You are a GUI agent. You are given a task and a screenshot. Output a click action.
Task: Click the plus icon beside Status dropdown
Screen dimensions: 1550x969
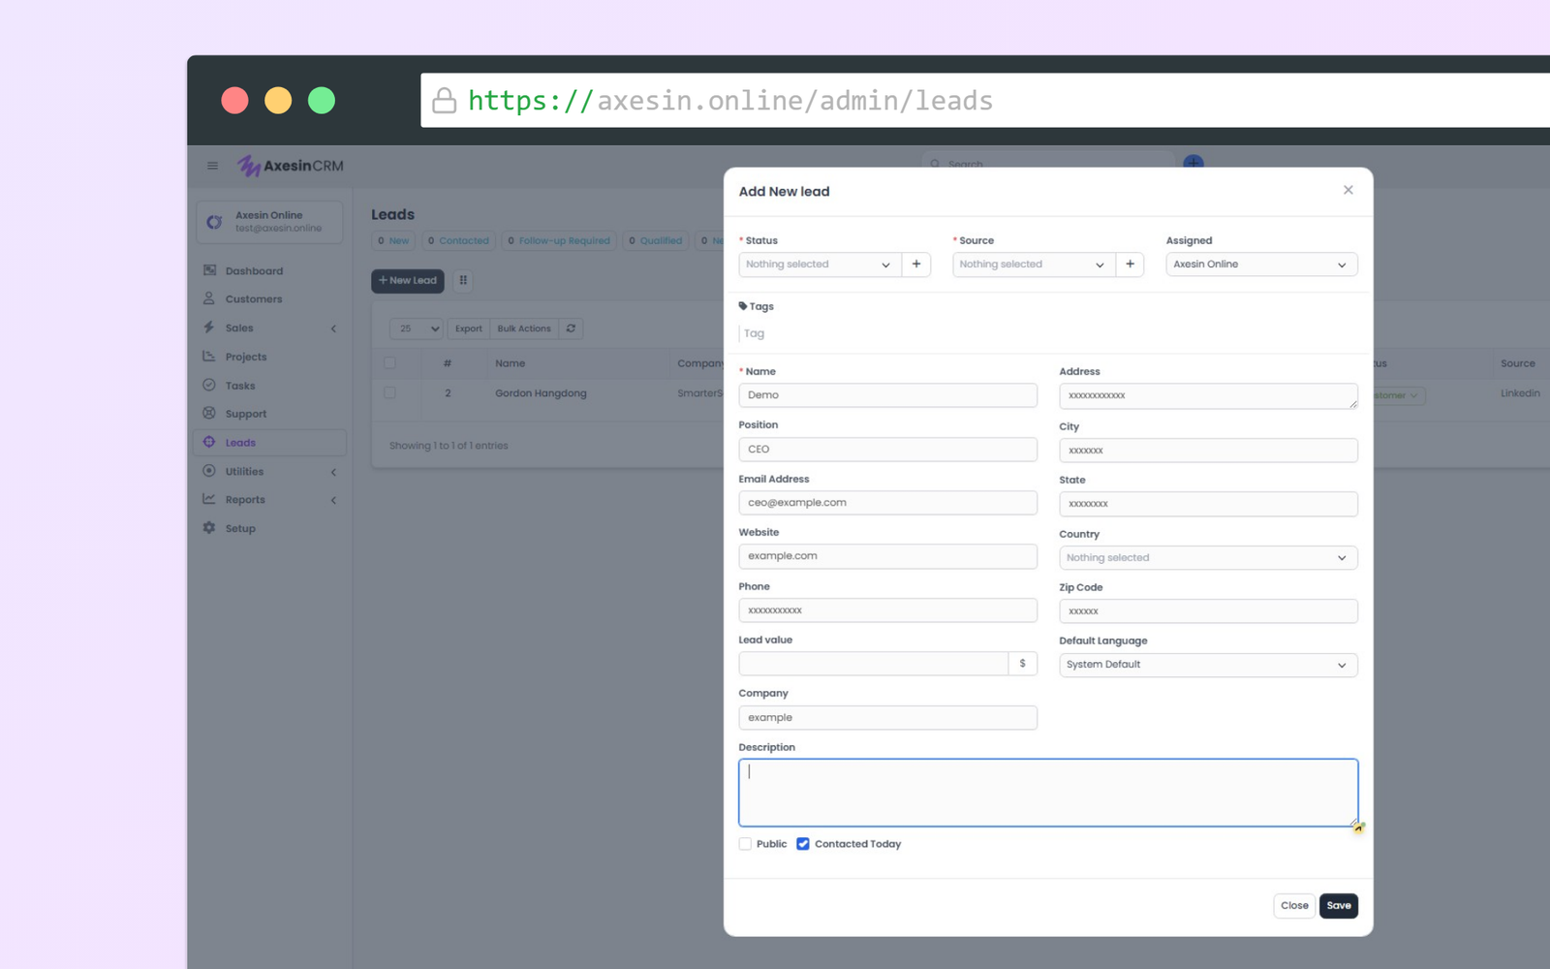point(915,265)
